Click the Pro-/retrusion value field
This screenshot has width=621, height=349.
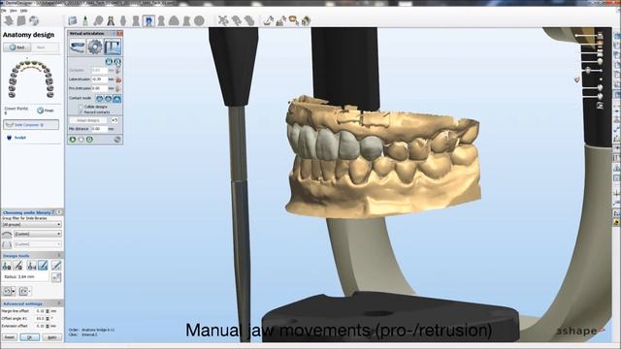click(99, 88)
